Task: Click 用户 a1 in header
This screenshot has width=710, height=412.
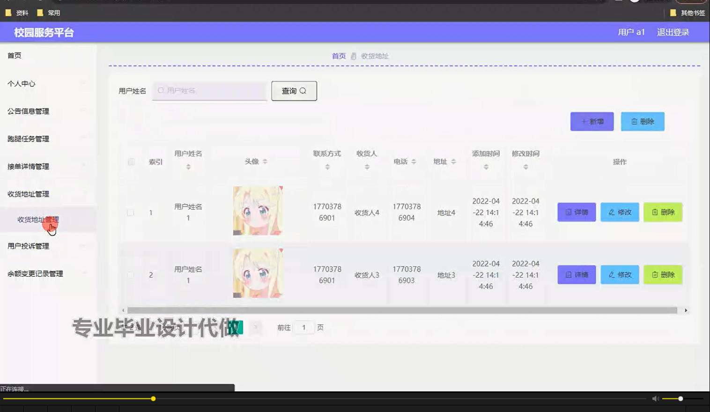Action: point(631,32)
